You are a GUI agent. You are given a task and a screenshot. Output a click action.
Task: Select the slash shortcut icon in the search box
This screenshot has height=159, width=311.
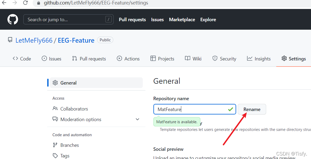[x=108, y=19]
